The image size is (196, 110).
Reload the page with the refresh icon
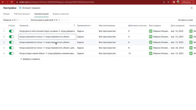pyautogui.click(x=12, y=2)
